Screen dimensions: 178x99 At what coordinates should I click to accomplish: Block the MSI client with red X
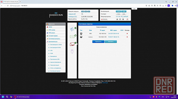click(x=127, y=33)
